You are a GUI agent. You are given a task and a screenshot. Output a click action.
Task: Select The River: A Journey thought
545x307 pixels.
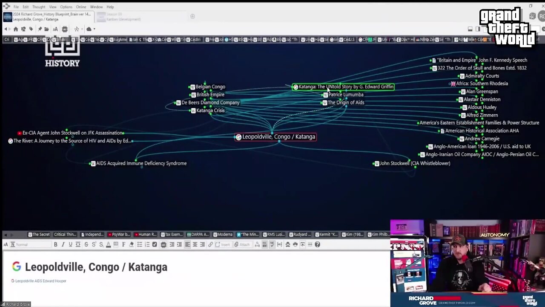[72, 141]
